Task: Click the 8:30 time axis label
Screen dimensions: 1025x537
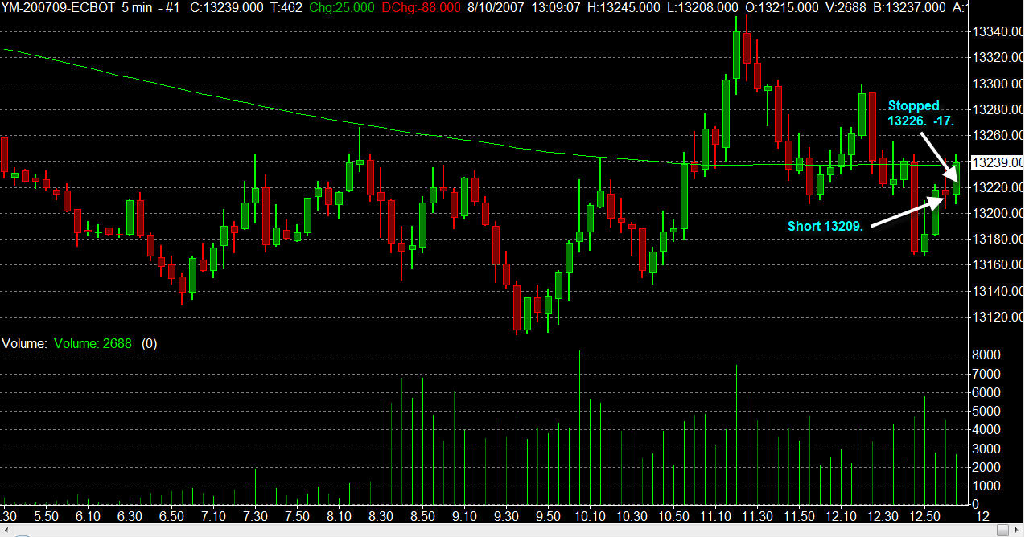Action: point(381,515)
